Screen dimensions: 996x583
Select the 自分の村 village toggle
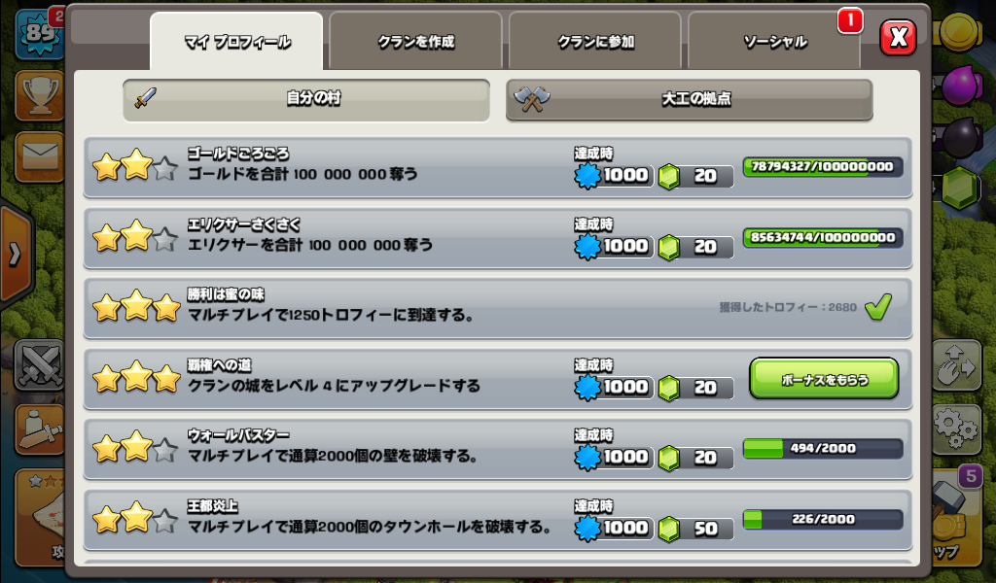306,99
